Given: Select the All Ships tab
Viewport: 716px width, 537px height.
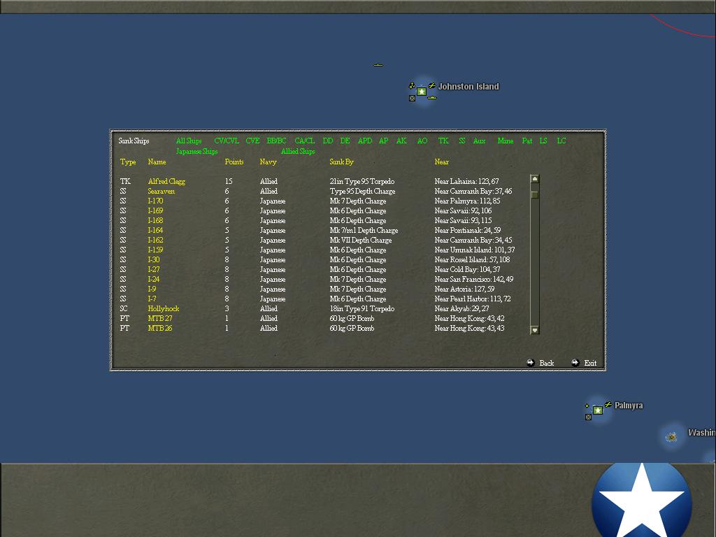Looking at the screenshot, I should (189, 141).
